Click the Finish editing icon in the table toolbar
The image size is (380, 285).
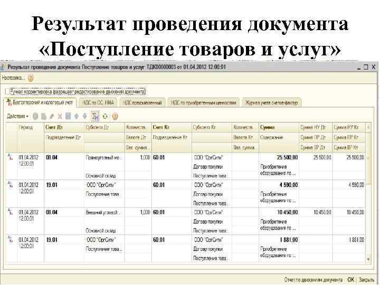pos(68,116)
